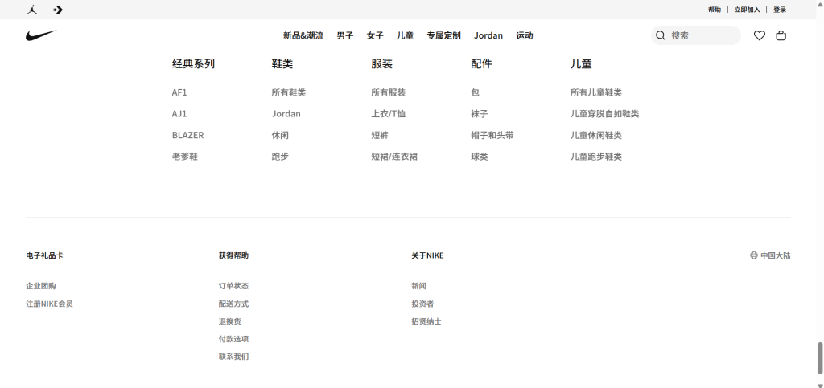
Task: Open 新闻 link
Action: [x=418, y=286]
